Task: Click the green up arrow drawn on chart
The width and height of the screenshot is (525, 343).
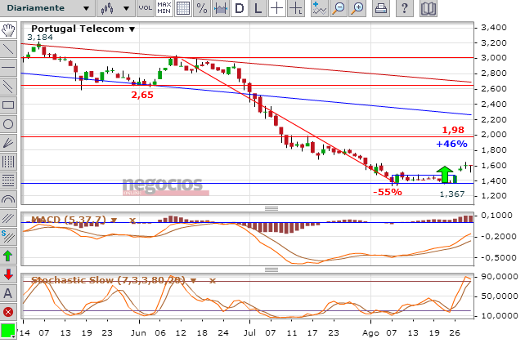Action: tap(445, 174)
